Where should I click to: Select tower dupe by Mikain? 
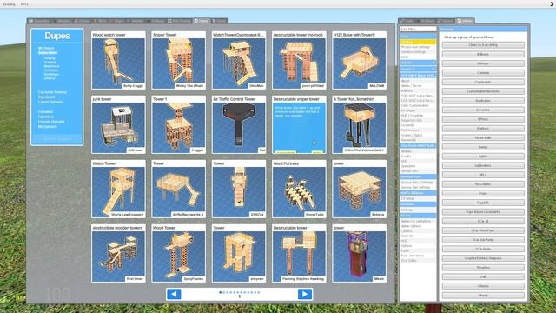tap(359, 253)
